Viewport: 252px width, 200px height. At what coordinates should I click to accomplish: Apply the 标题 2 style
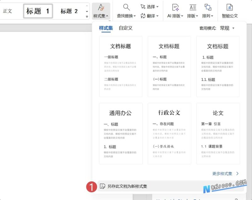[69, 11]
